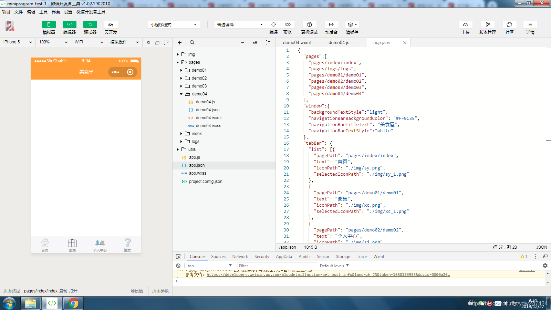The width and height of the screenshot is (551, 310).
Task: Click the plus icon to add file
Action: pyautogui.click(x=179, y=42)
